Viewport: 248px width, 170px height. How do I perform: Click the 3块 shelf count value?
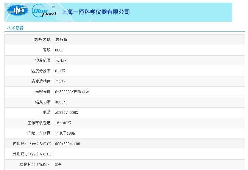coord(58,165)
